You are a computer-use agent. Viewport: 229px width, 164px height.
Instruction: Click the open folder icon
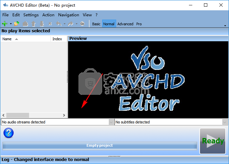tap(17, 24)
